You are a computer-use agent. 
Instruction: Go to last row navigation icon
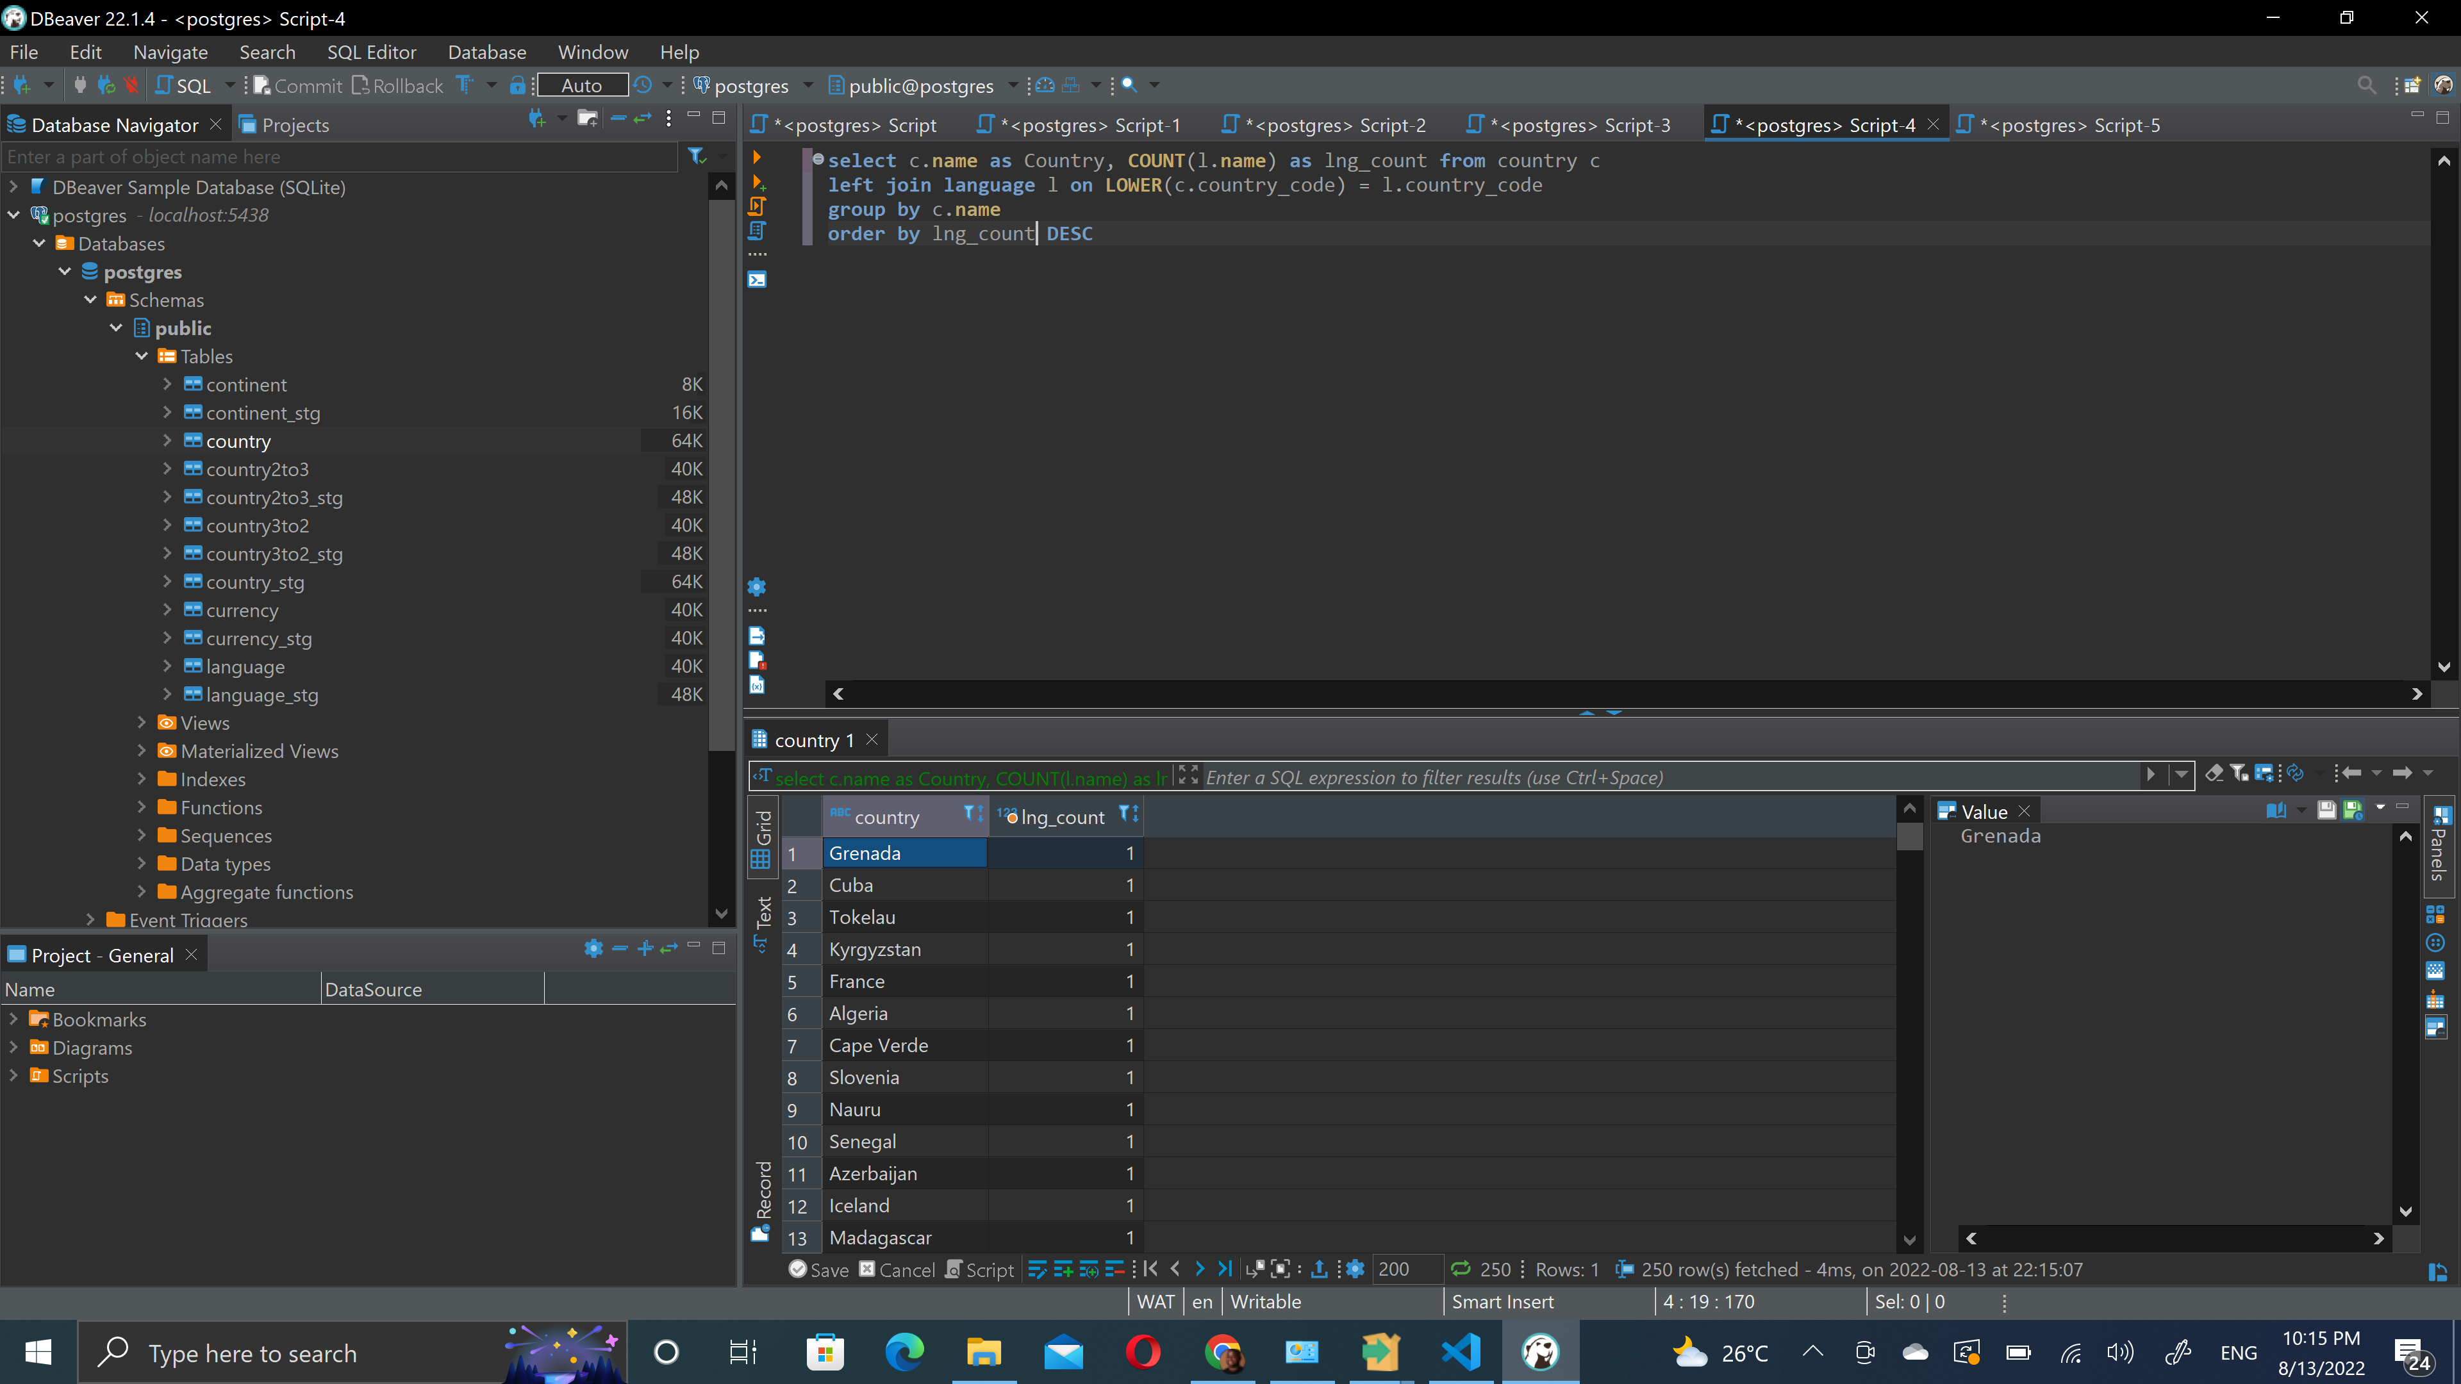(1225, 1269)
